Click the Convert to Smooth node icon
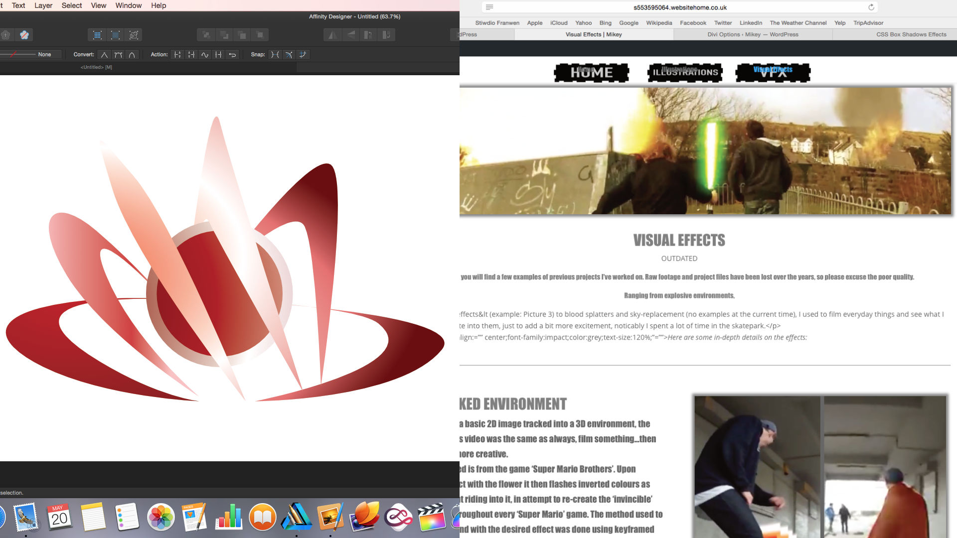The width and height of the screenshot is (957, 538). point(118,55)
